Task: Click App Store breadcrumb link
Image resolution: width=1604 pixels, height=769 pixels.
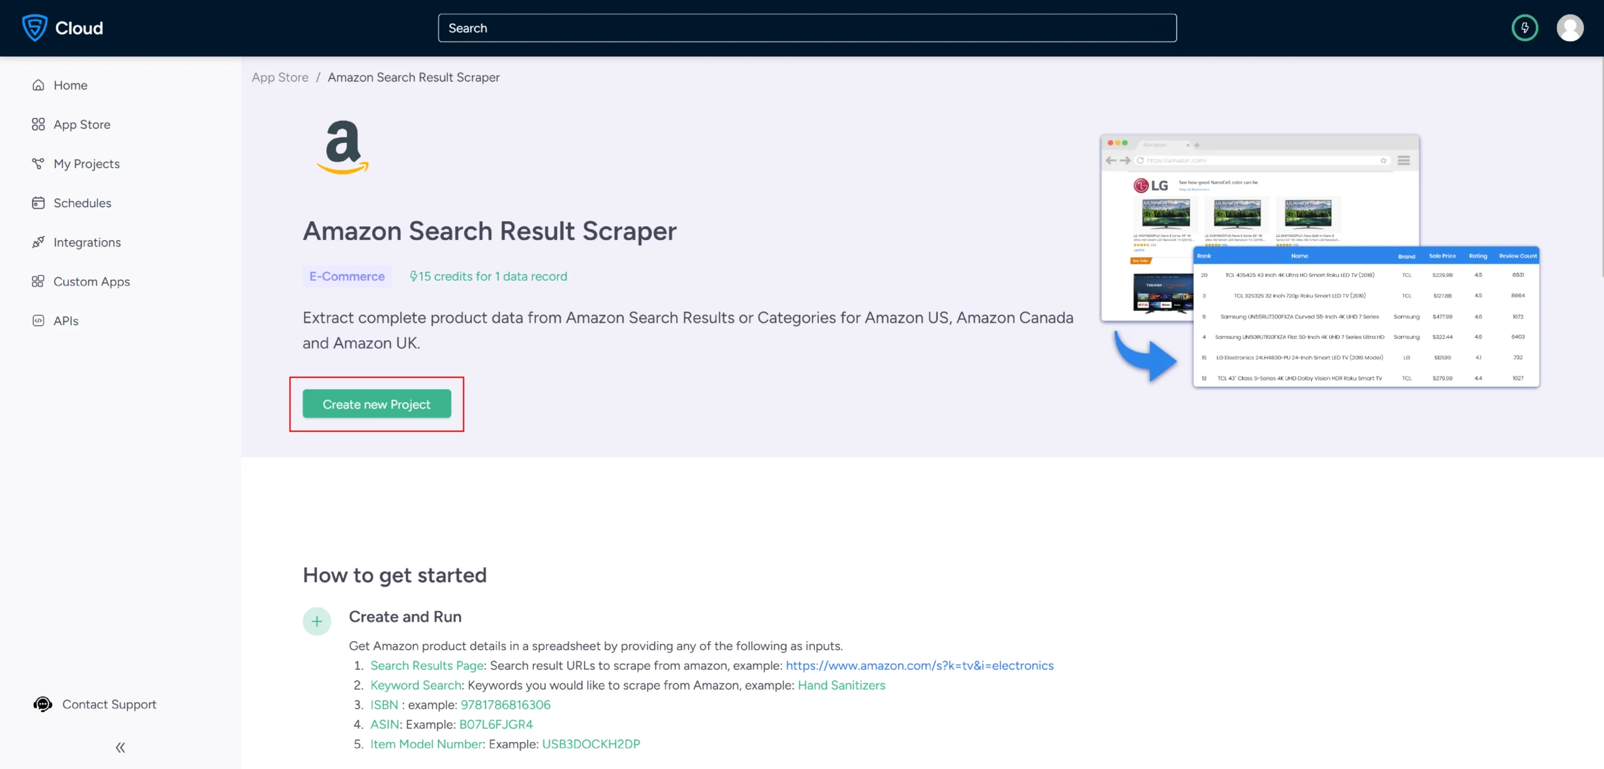Action: 280,77
